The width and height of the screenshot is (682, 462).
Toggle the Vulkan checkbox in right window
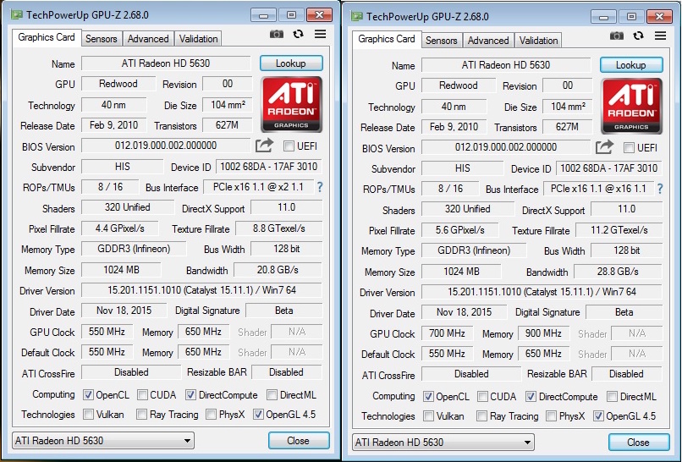428,416
